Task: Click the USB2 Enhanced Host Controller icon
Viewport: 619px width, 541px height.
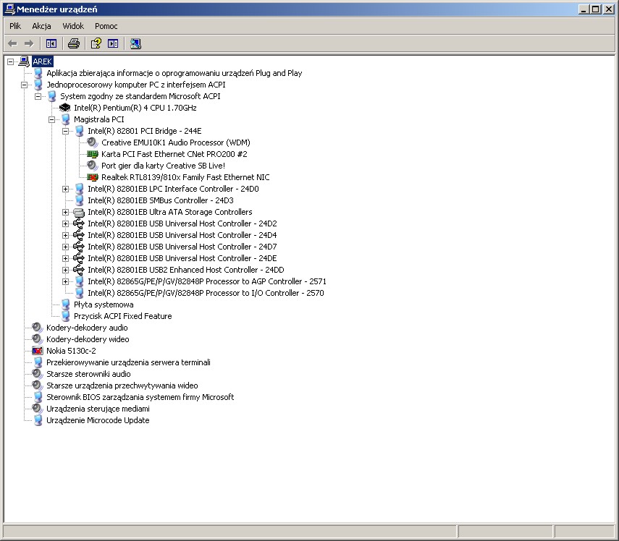Action: [x=79, y=270]
